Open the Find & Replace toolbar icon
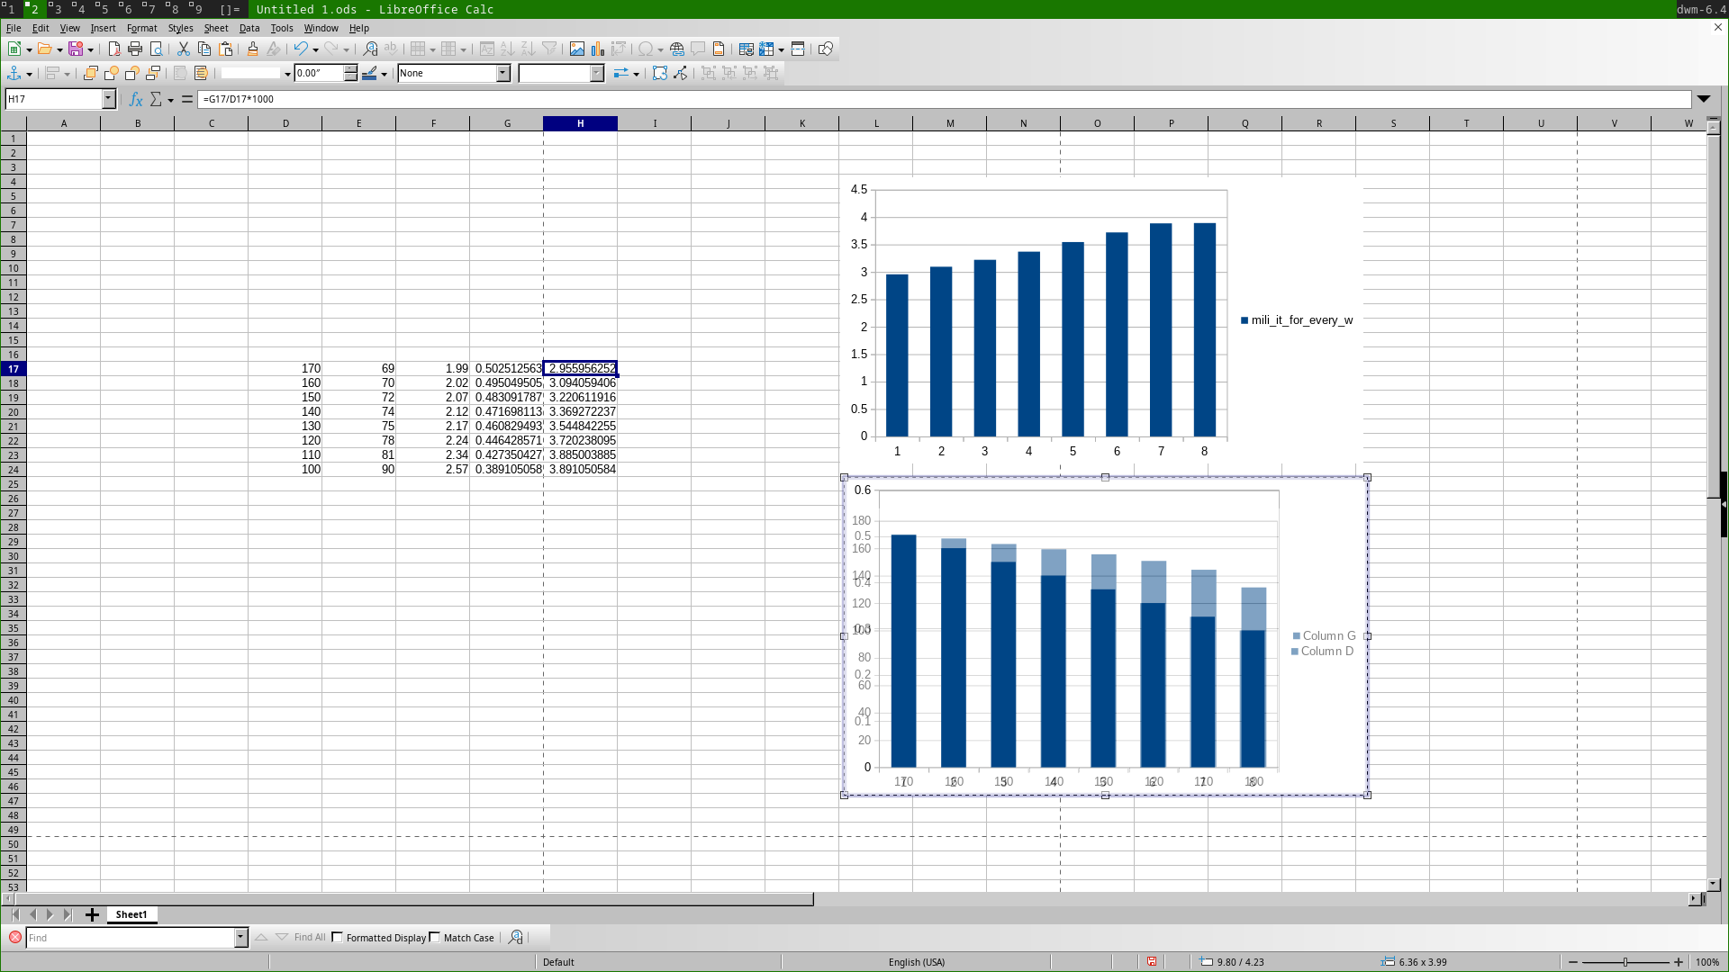The image size is (1729, 972). point(370,49)
